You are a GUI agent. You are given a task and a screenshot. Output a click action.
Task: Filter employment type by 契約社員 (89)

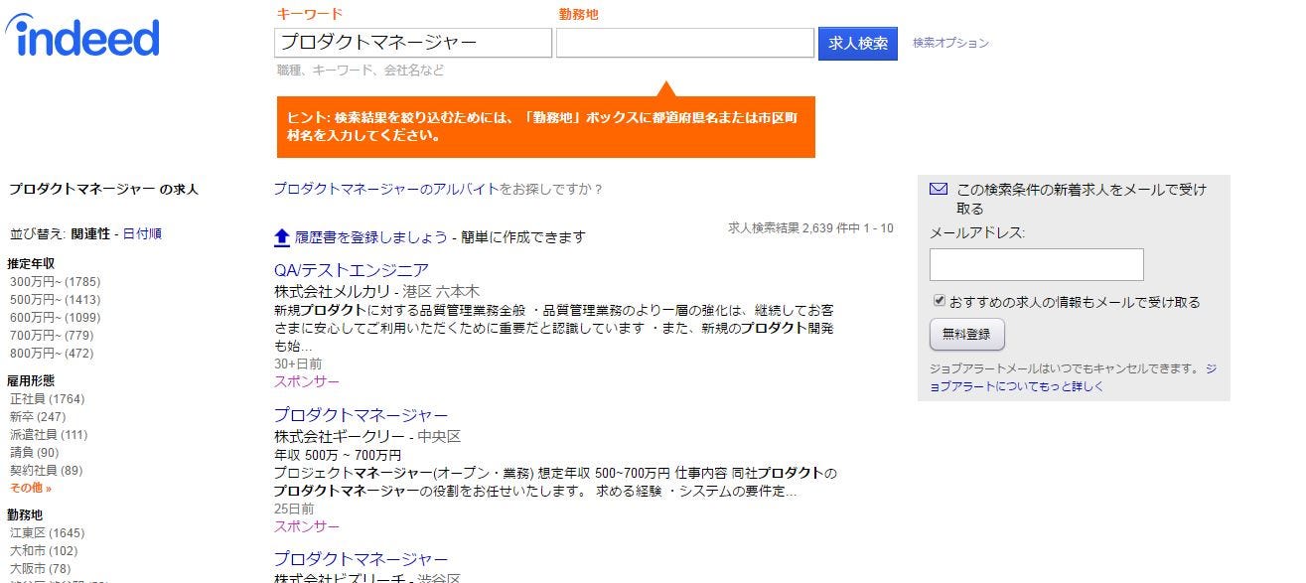tap(47, 471)
